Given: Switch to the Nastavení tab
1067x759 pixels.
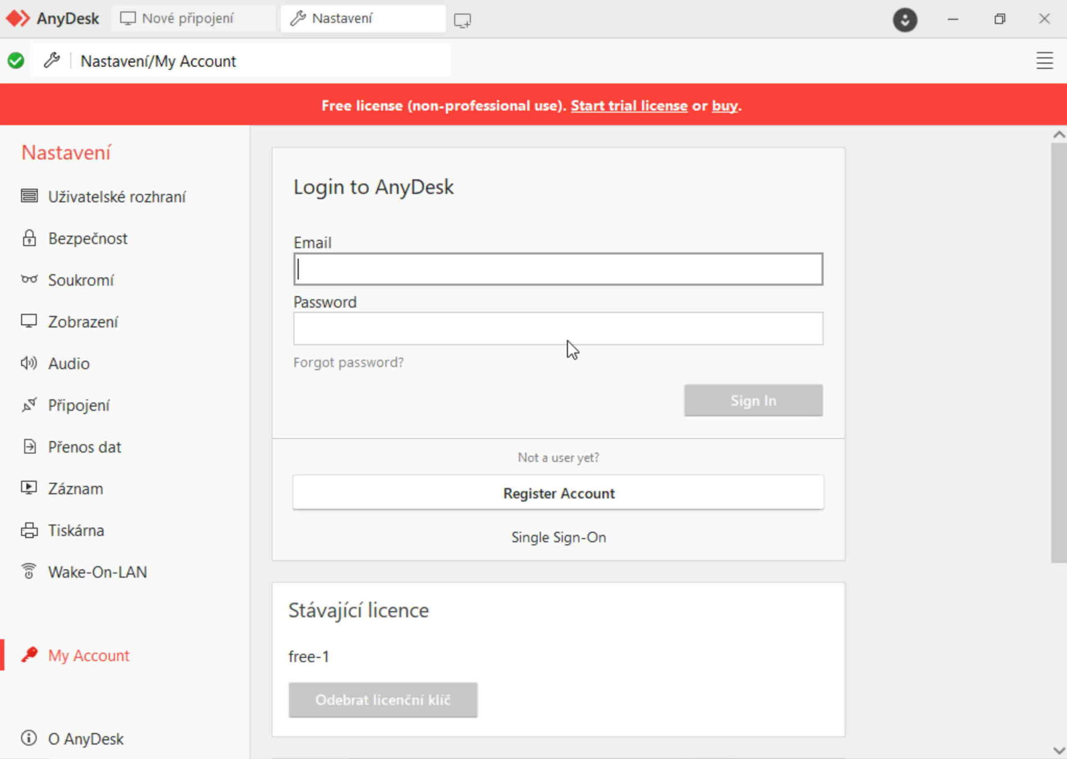Looking at the screenshot, I should (x=341, y=18).
